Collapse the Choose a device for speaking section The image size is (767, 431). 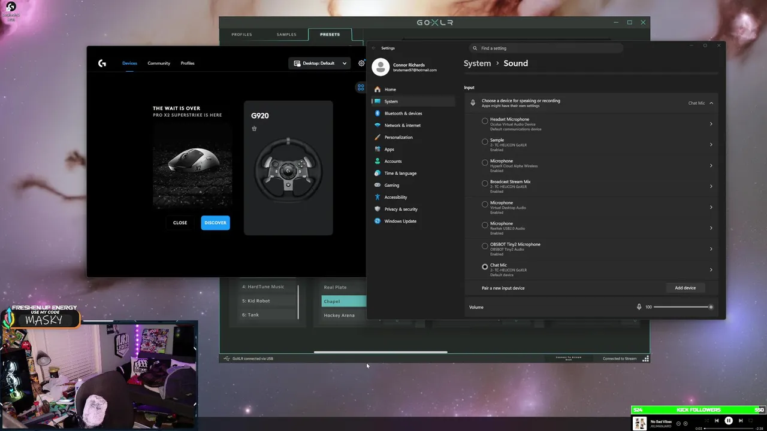(711, 103)
